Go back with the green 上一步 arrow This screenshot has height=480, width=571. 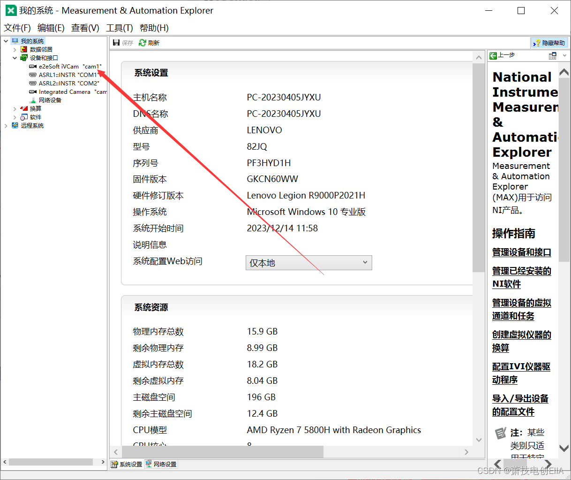coord(493,55)
